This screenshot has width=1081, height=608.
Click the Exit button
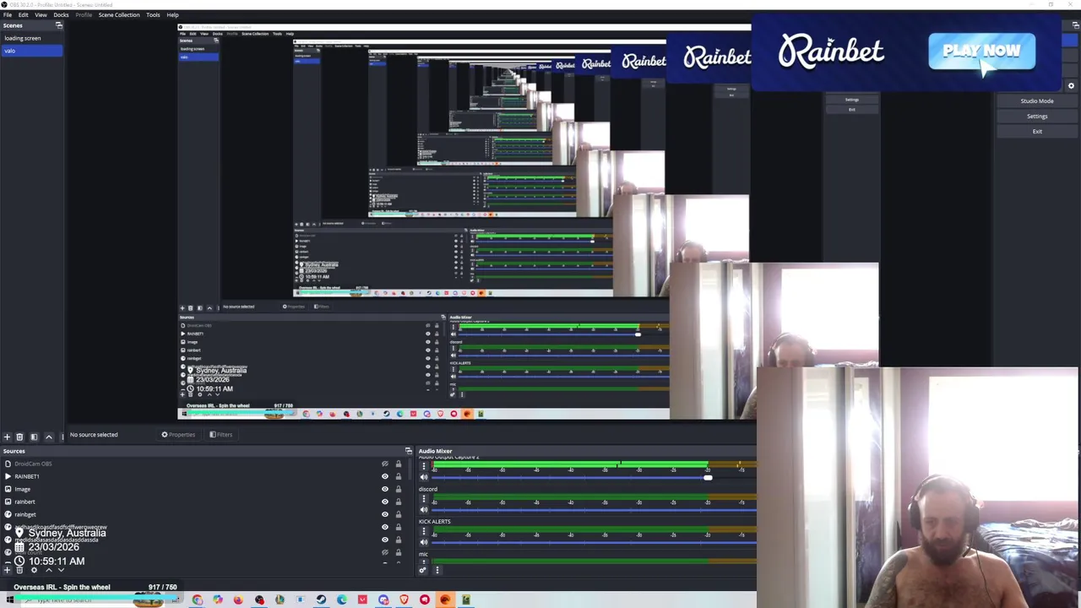[x=1037, y=132]
